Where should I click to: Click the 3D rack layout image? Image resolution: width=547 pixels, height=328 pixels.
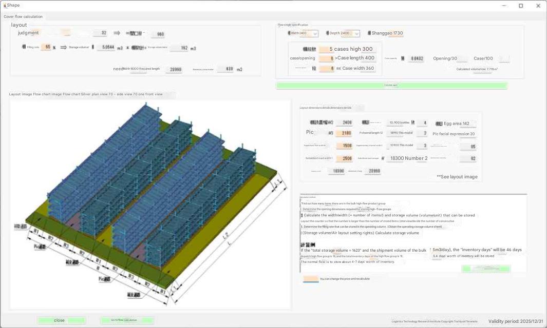[x=150, y=205]
